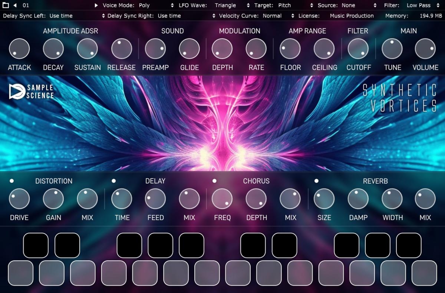Click the ATTACK knob

(x=19, y=49)
